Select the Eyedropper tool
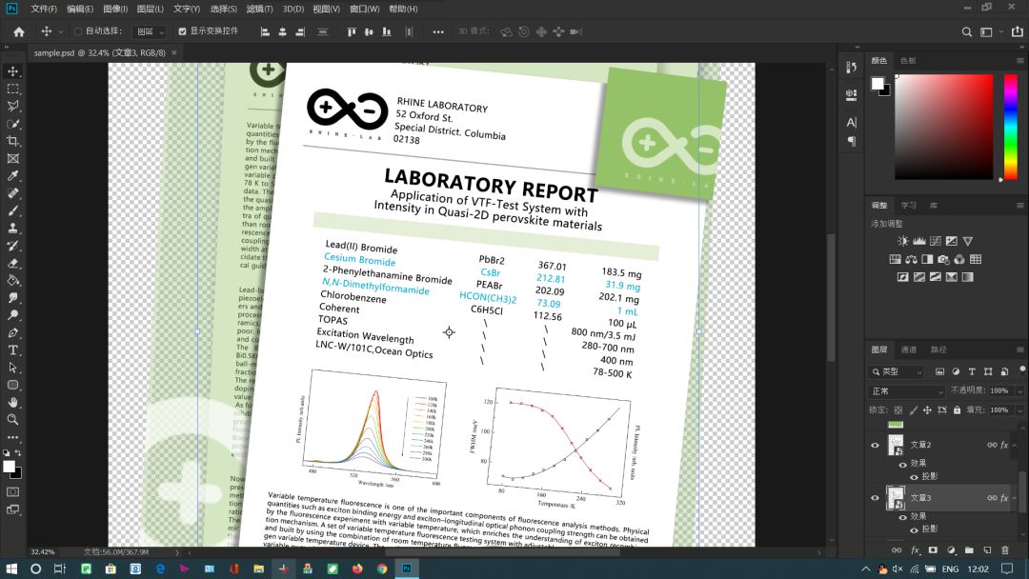 [12, 176]
